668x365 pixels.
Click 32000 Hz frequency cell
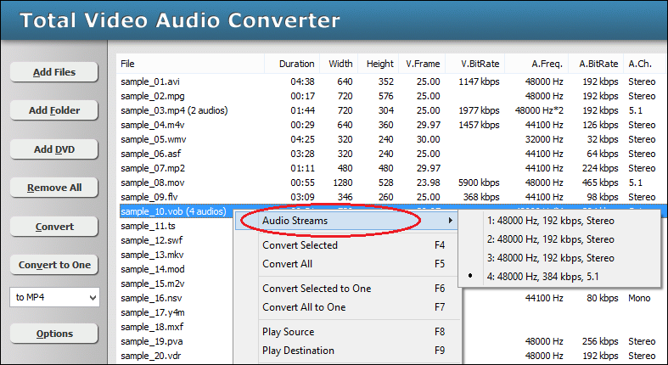[544, 140]
